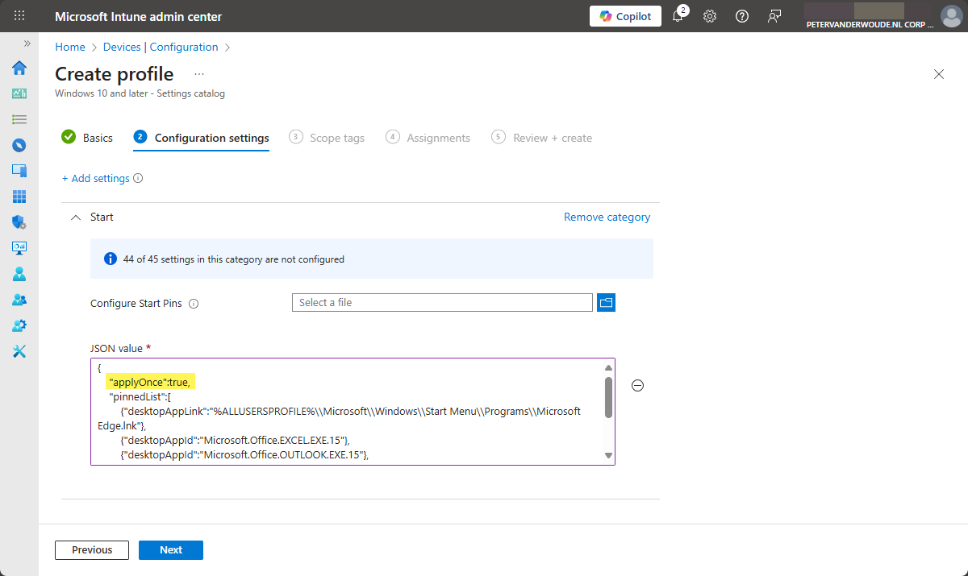The image size is (968, 576).
Task: Click the notifications bell icon
Action: coord(678,16)
